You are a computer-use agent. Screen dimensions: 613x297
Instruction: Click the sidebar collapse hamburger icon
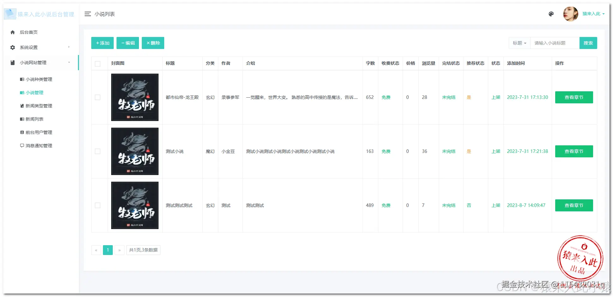(x=88, y=14)
